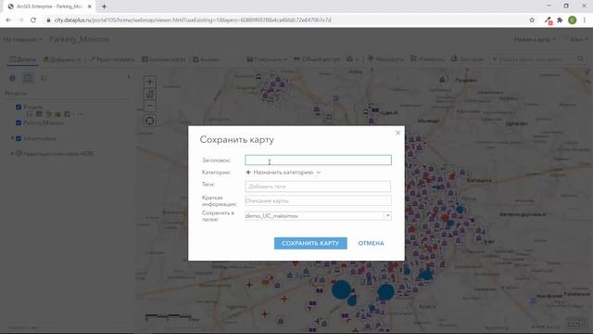The height and width of the screenshot is (334, 593).
Task: Open print dropdown in toolbar
Action: pos(352,59)
